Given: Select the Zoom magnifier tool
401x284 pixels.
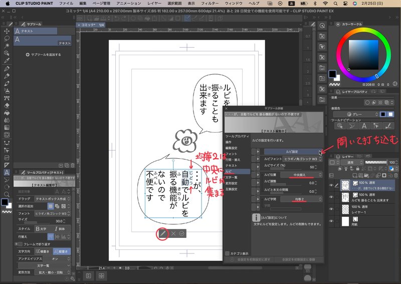Looking at the screenshot, I should pos(7,194).
